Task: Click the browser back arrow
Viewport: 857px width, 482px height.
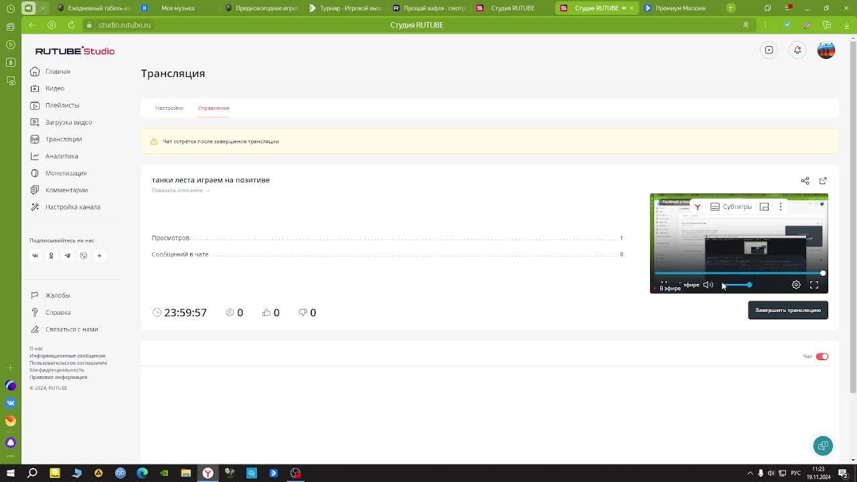Action: pos(32,25)
